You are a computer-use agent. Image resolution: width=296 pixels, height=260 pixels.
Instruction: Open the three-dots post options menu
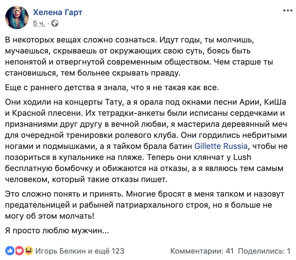[x=288, y=10]
